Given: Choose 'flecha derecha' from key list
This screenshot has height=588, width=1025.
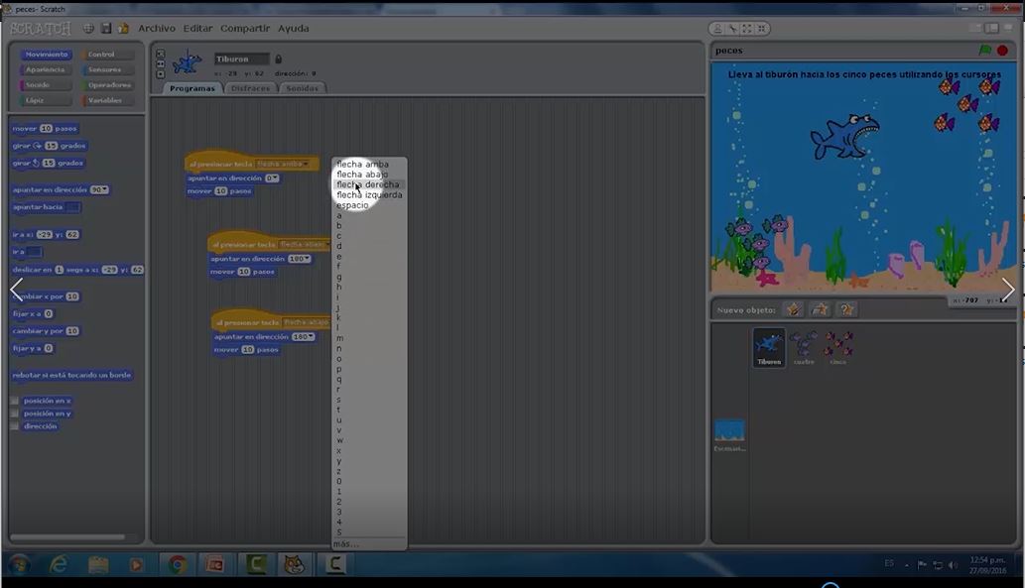Looking at the screenshot, I should tap(367, 184).
